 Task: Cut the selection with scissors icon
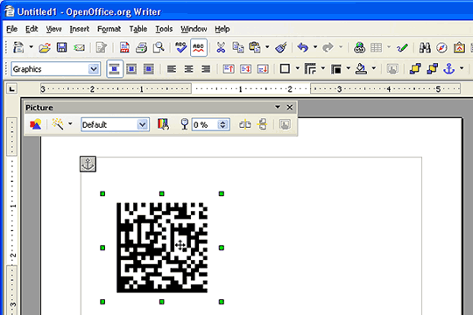tap(221, 47)
